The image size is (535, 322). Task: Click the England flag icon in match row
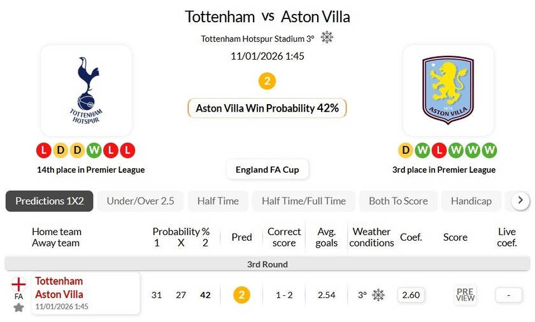coord(18,284)
